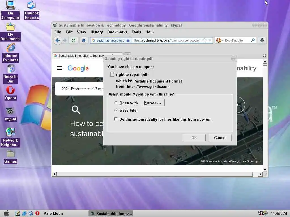Bookmark this page with star icon
290x217 pixels.
pos(204,40)
